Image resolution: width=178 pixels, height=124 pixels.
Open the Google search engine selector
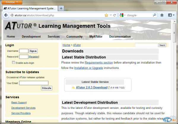[x=123, y=15]
